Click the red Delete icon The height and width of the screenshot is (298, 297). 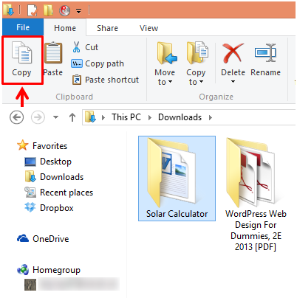point(233,52)
